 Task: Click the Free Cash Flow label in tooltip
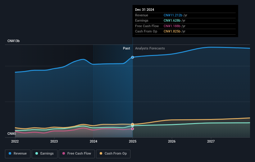coord(147,26)
